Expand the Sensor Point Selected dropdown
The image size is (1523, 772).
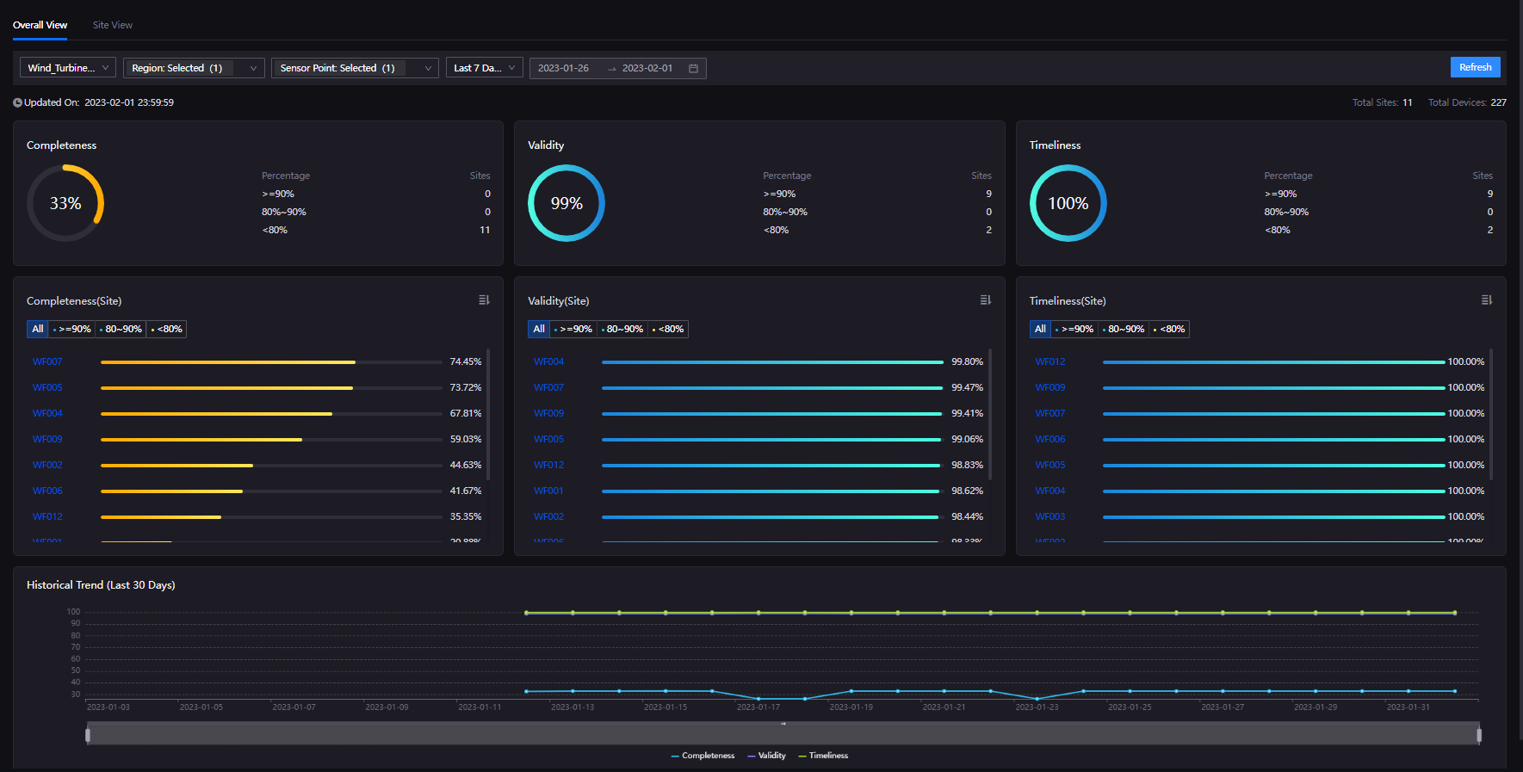click(x=355, y=68)
